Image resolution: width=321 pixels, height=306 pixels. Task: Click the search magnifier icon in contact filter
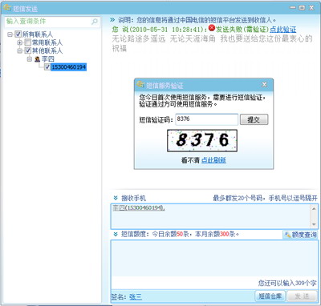tap(95, 22)
